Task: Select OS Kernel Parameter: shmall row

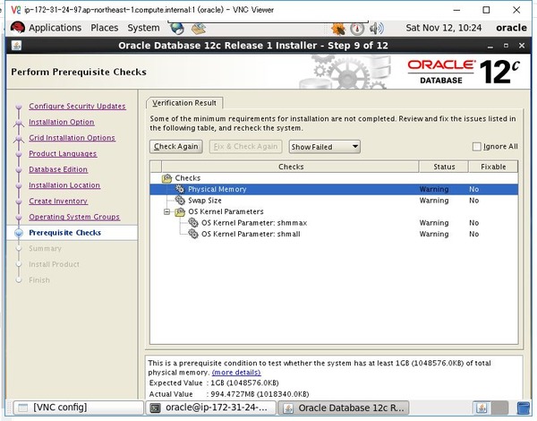Action: [334, 234]
